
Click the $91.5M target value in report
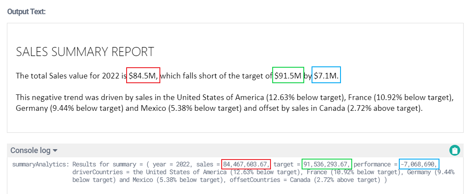288,76
